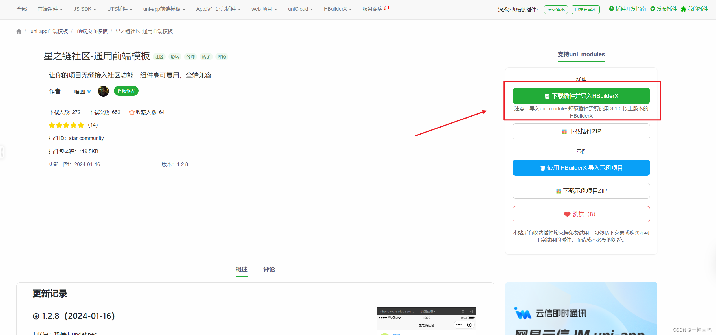This screenshot has height=335, width=716.
Task: Open the UTS插件 dropdown
Action: coord(120,9)
